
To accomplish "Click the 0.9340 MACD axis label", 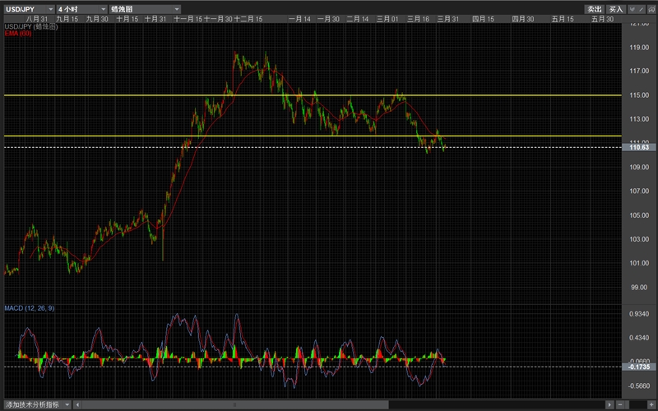I will click(639, 314).
